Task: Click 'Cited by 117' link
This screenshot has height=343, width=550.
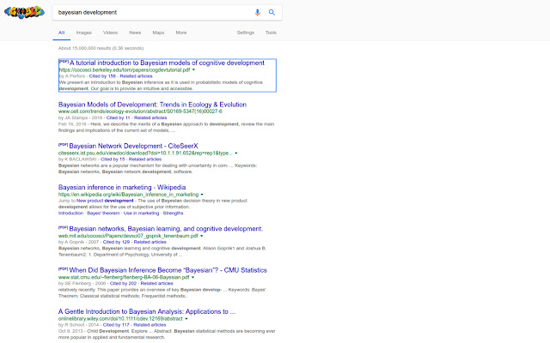Action: click(x=116, y=325)
